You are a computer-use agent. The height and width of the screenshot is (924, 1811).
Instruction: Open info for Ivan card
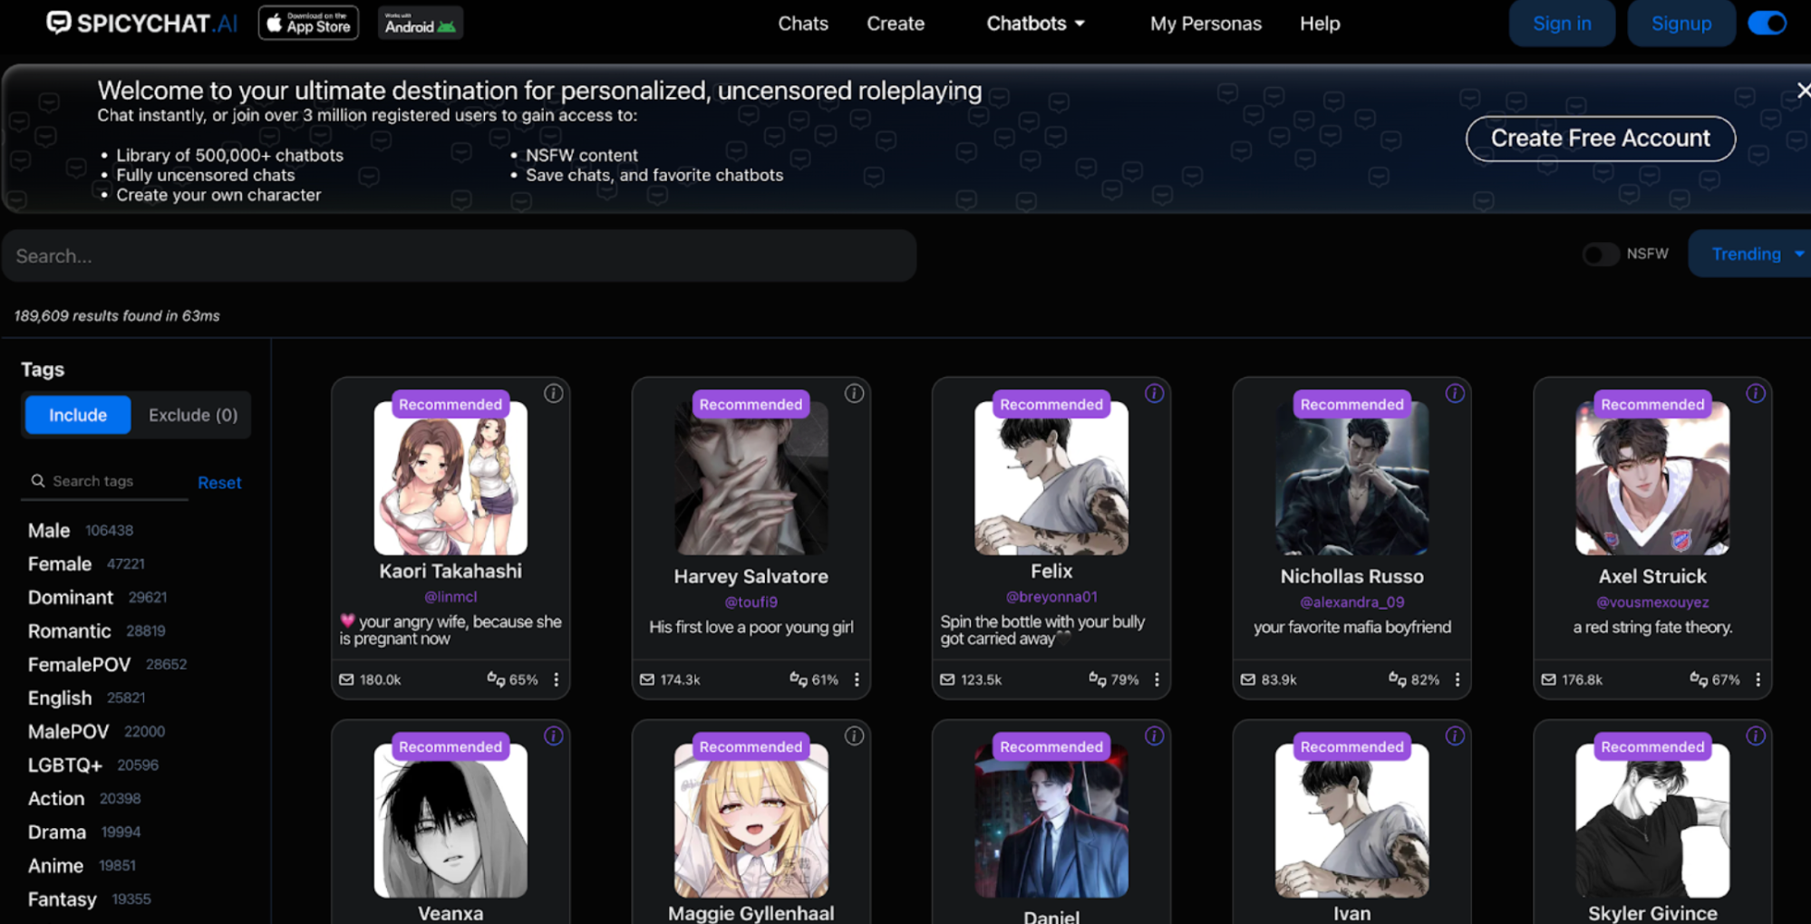click(x=1455, y=736)
